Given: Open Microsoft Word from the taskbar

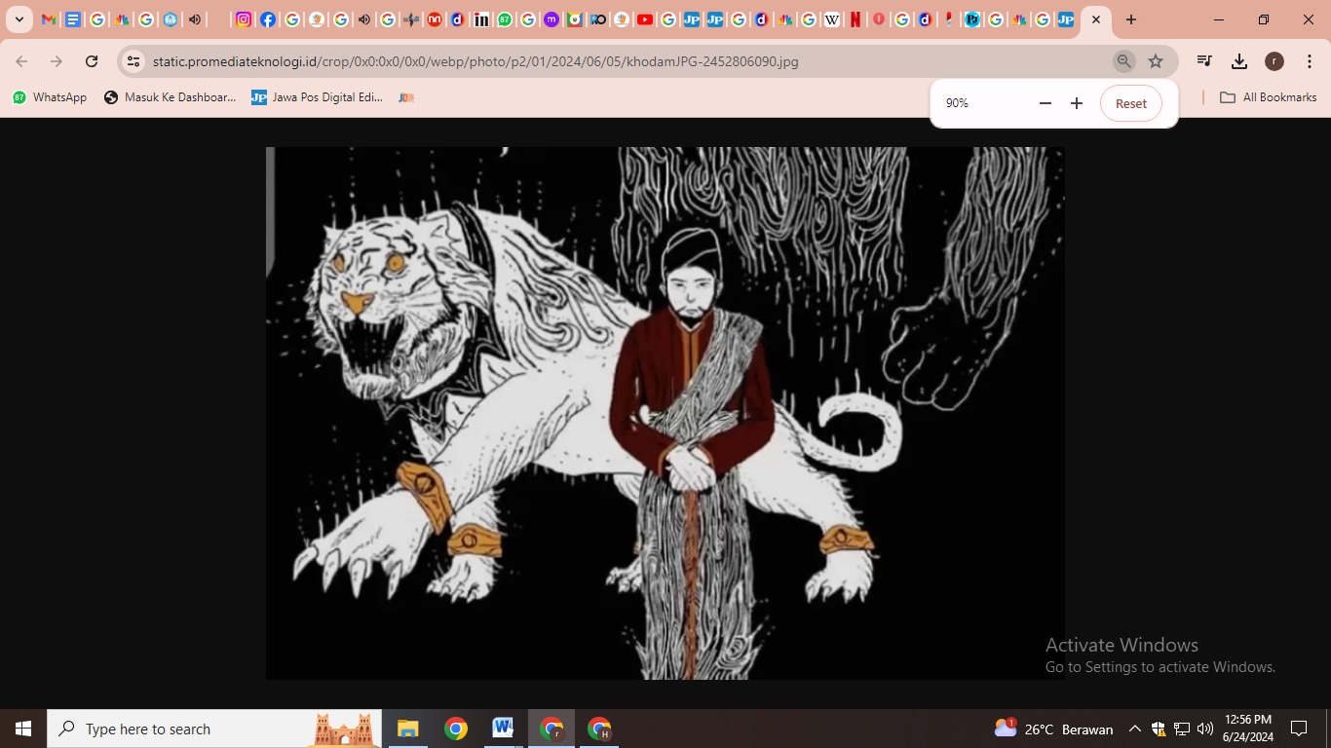Looking at the screenshot, I should click(x=503, y=729).
